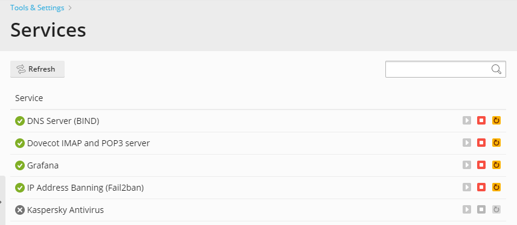Open the Tools & Settings breadcrumb link

point(37,8)
